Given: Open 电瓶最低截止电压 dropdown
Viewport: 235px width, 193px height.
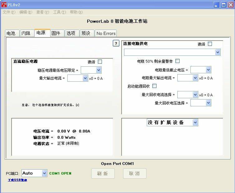Looking at the screenshot, I should tap(201, 70).
